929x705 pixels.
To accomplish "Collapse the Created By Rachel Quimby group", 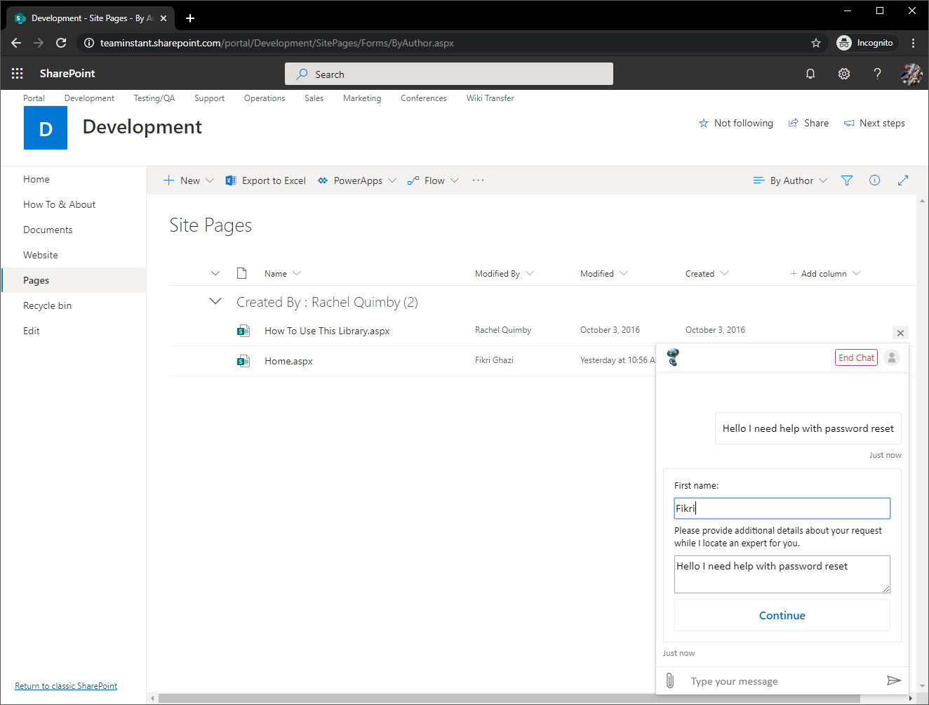I will coord(215,301).
